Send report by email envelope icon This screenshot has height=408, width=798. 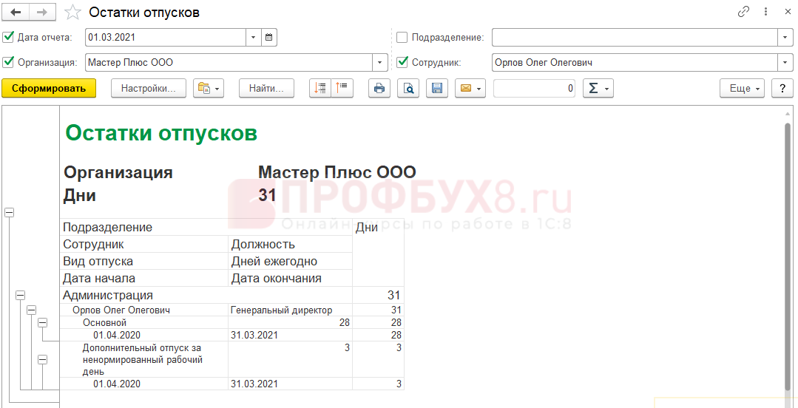[x=470, y=88]
